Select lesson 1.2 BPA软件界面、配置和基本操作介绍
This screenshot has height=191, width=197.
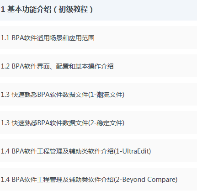click(98, 66)
